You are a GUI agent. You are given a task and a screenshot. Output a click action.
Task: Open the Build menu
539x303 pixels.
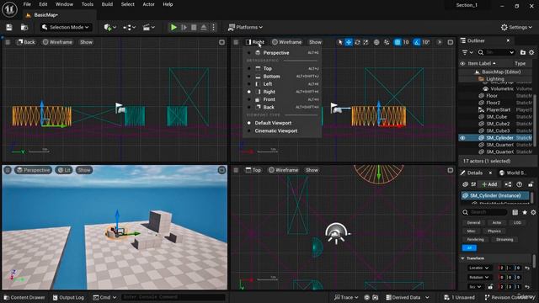coord(107,4)
